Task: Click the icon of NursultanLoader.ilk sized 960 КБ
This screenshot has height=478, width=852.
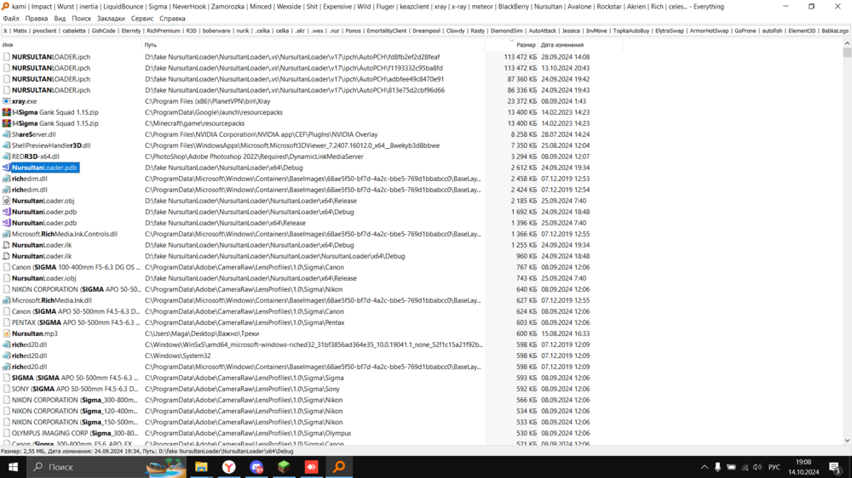Action: (7, 256)
